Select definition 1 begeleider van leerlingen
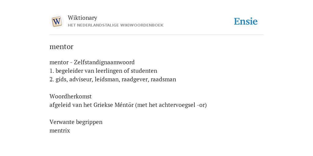The height and width of the screenshot is (156, 313). (x=103, y=71)
